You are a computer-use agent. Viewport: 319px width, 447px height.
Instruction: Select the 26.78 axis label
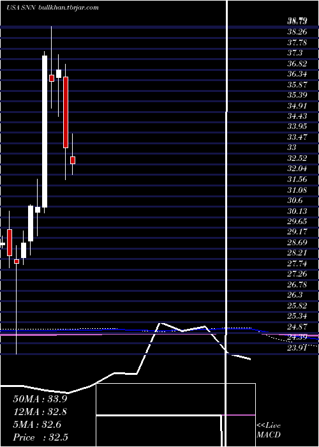click(297, 285)
